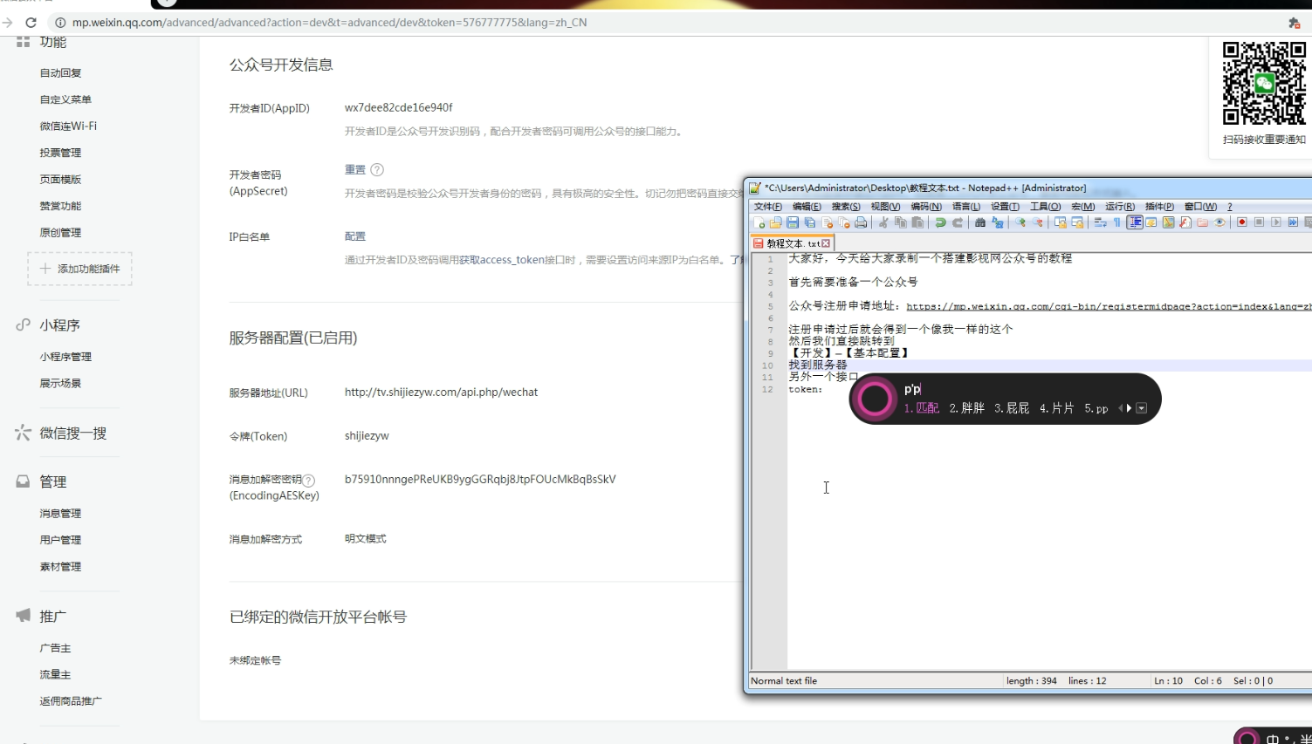
Task: Reload the page with the browser refresh icon
Action: pos(31,23)
